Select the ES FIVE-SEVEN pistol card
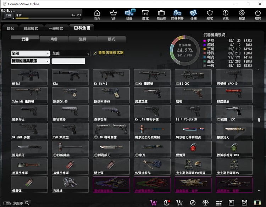The image size is (266, 207). click(x=193, y=113)
